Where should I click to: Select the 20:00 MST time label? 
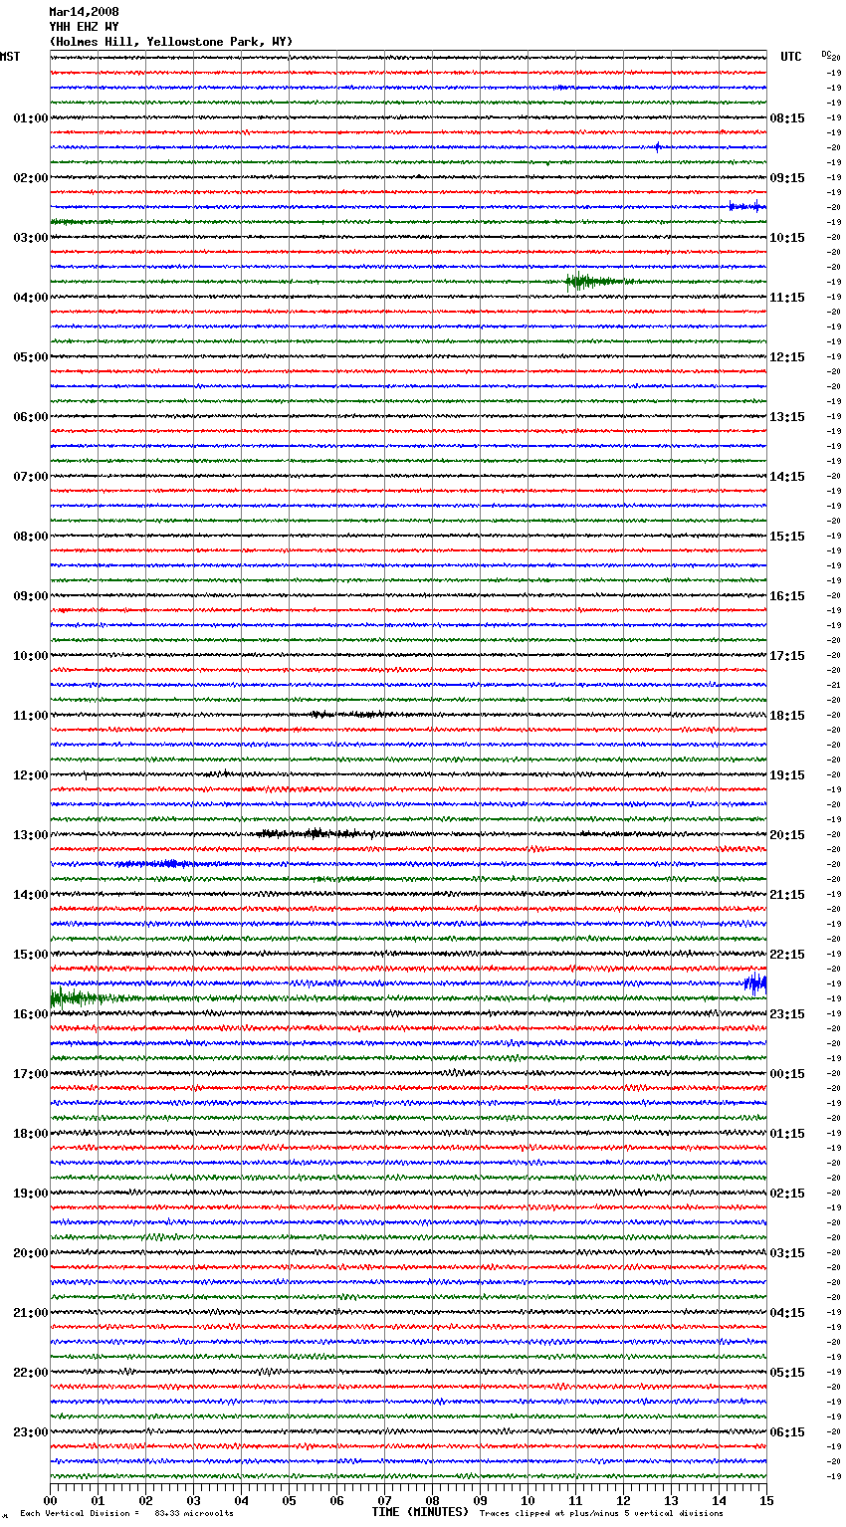(x=31, y=1253)
